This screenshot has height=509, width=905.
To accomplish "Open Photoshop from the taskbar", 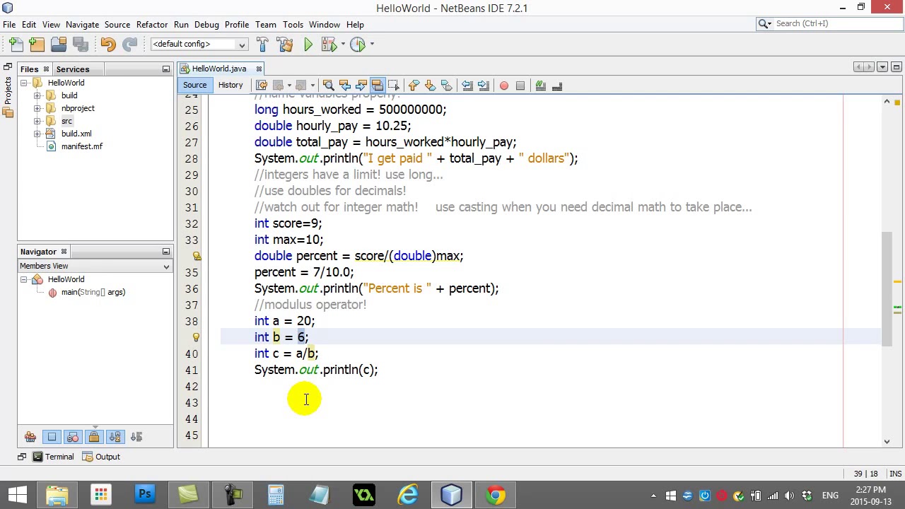I will pos(145,495).
